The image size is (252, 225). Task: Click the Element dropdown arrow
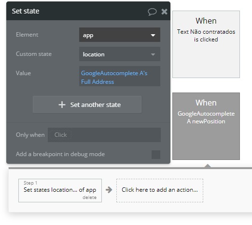click(x=153, y=35)
